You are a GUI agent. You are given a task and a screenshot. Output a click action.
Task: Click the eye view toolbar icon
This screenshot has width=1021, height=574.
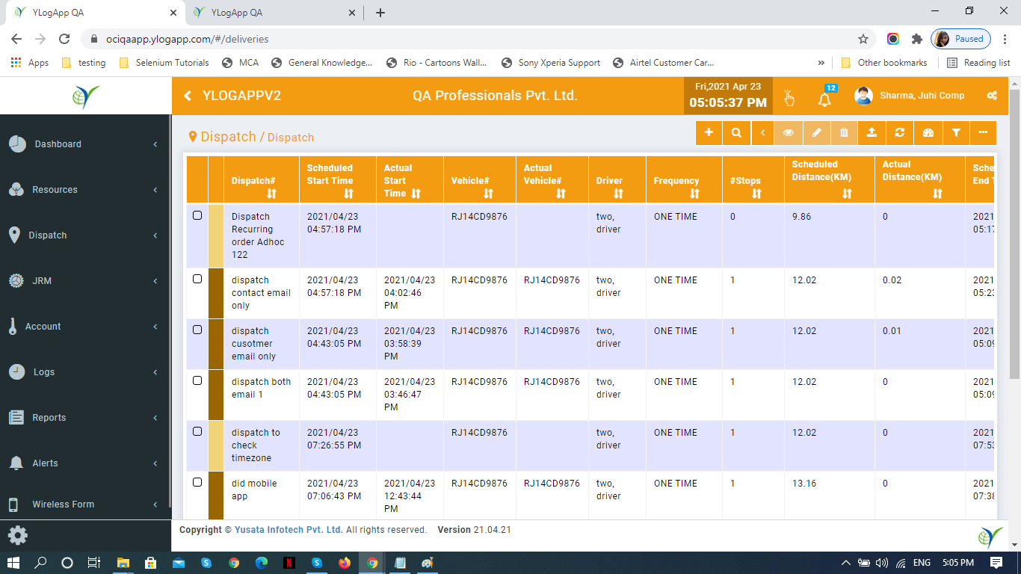pos(789,133)
